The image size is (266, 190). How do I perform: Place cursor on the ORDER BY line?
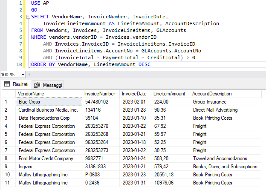(x=91, y=64)
